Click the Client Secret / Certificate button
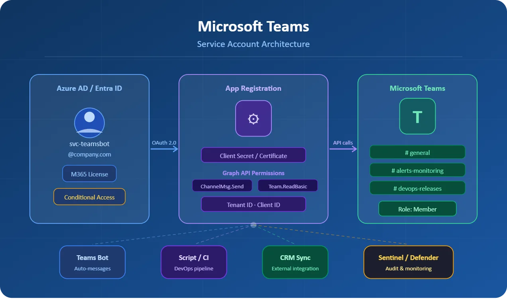 click(x=253, y=155)
